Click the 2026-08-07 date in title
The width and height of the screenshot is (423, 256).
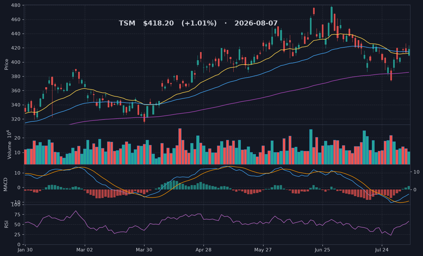pyautogui.click(x=256, y=23)
